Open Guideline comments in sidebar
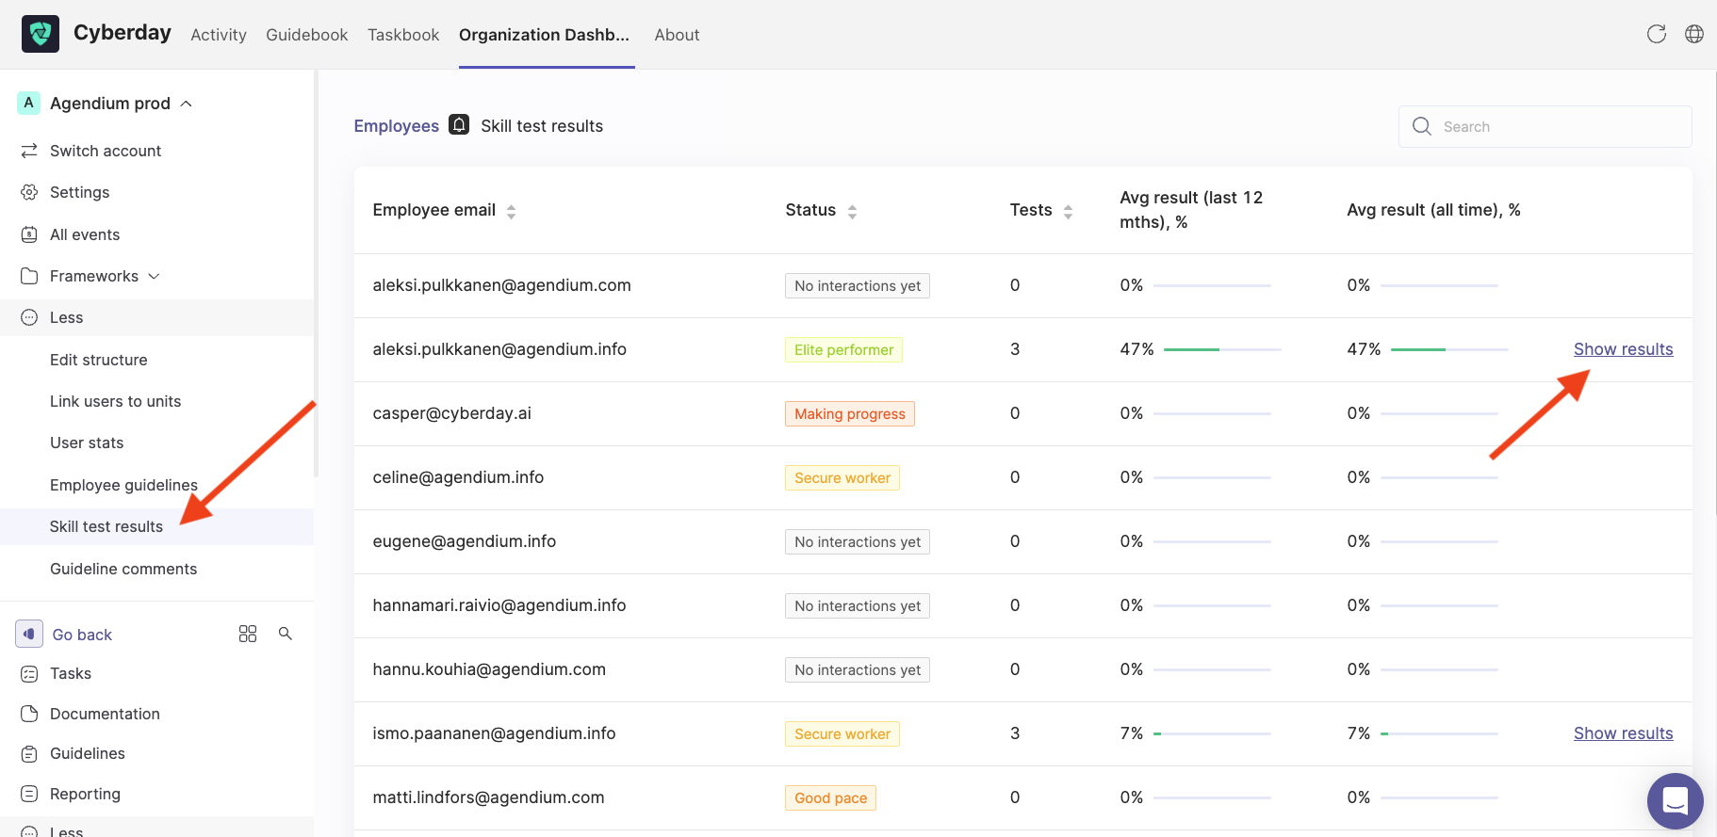Viewport: 1717px width, 837px height. tap(123, 569)
